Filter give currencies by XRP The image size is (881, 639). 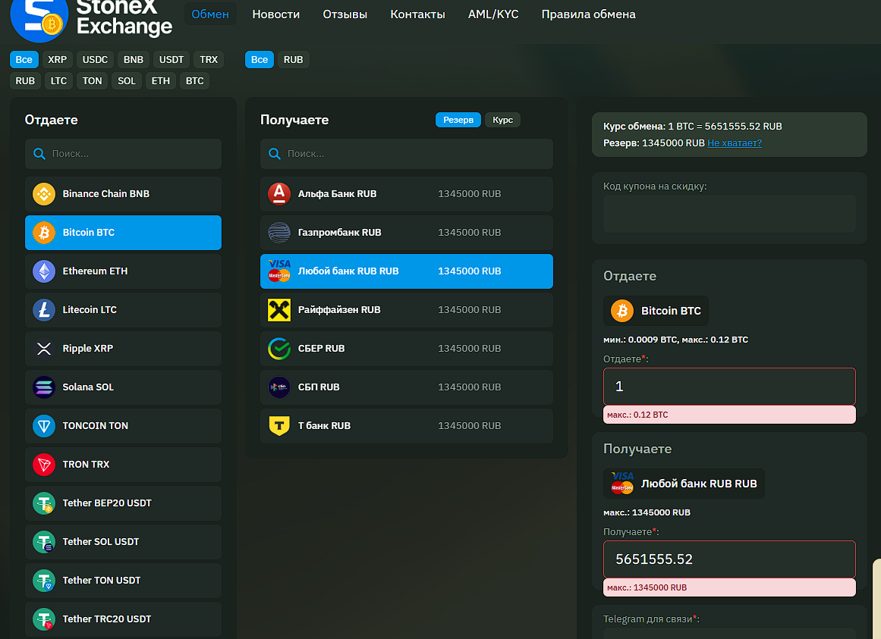point(57,60)
